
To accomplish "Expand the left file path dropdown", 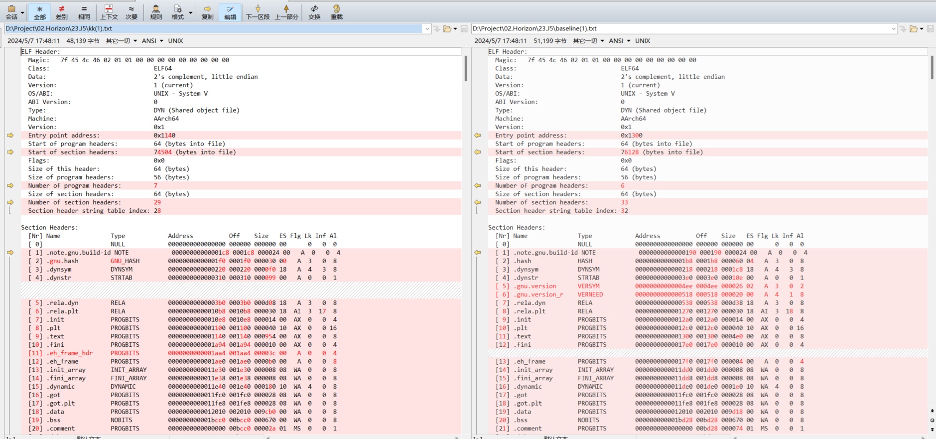I will pos(427,29).
